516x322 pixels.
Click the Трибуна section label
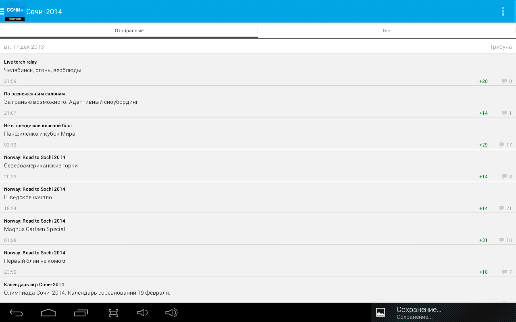pyautogui.click(x=501, y=47)
